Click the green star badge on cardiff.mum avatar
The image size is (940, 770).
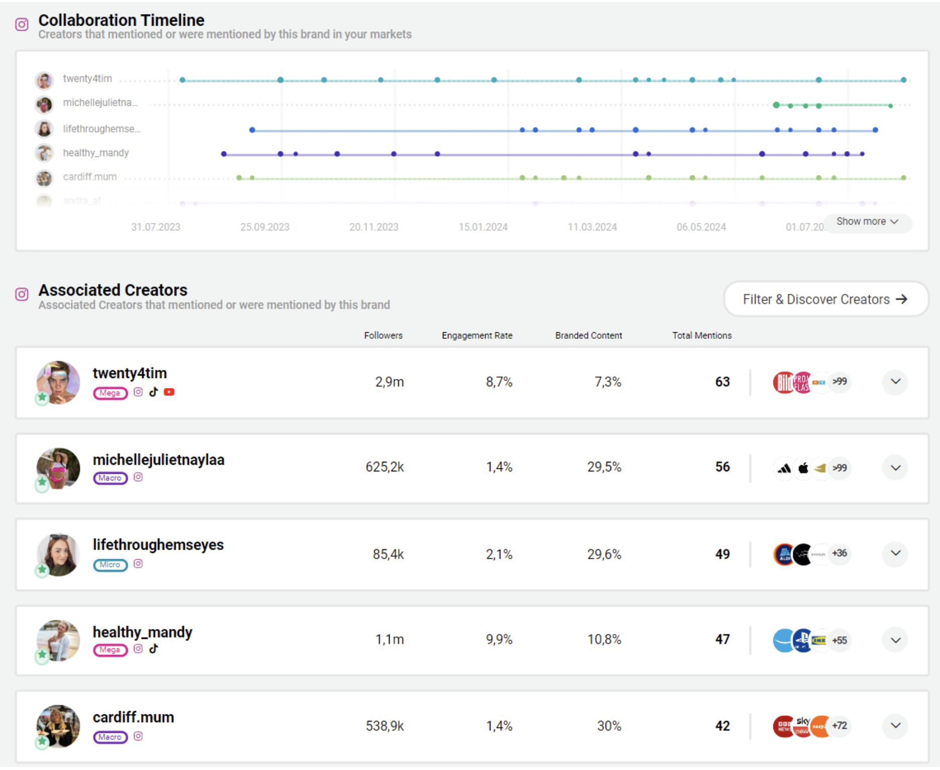[42, 741]
